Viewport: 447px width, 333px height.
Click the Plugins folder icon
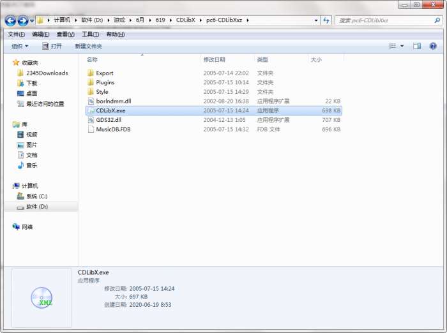click(91, 82)
